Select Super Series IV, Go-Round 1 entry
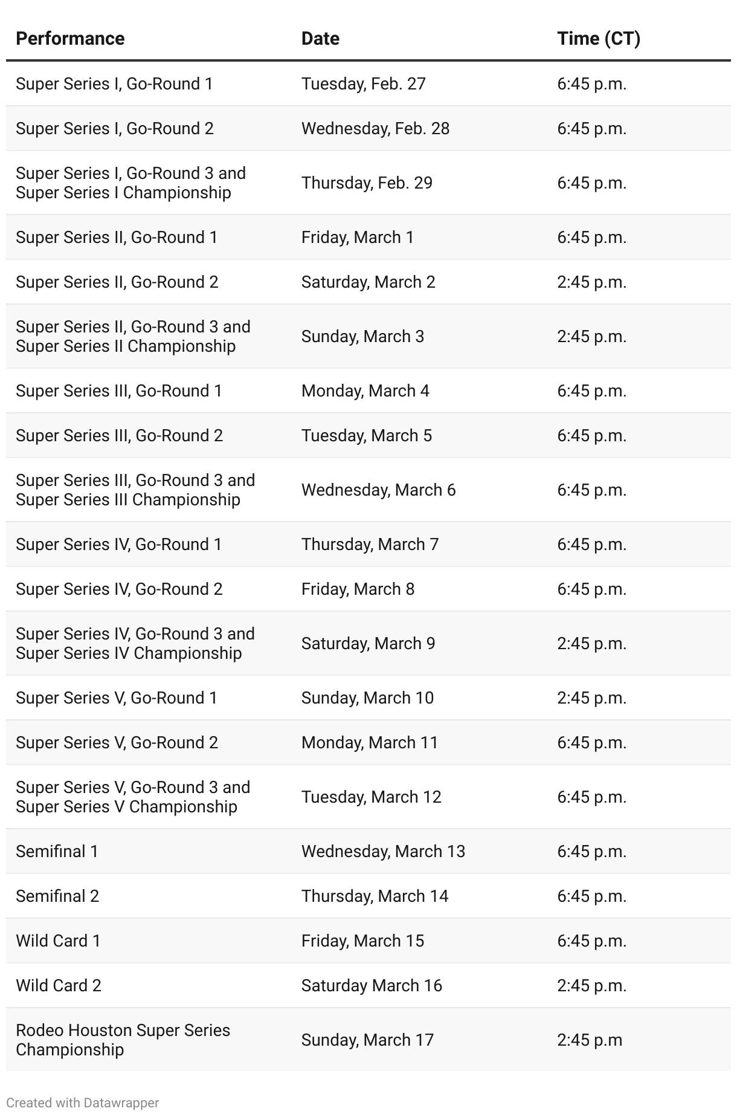 [x=119, y=544]
